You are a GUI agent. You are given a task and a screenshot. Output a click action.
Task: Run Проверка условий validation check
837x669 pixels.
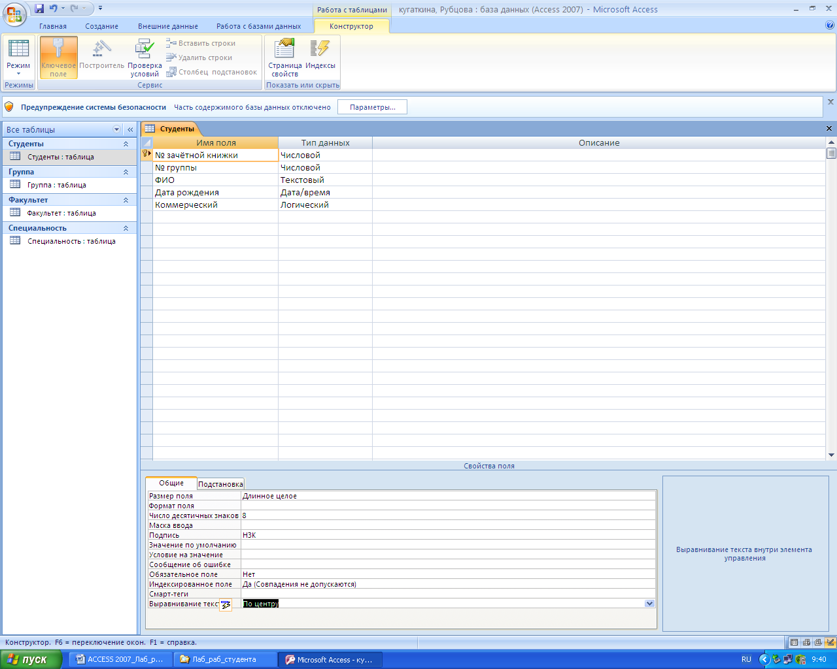145,57
